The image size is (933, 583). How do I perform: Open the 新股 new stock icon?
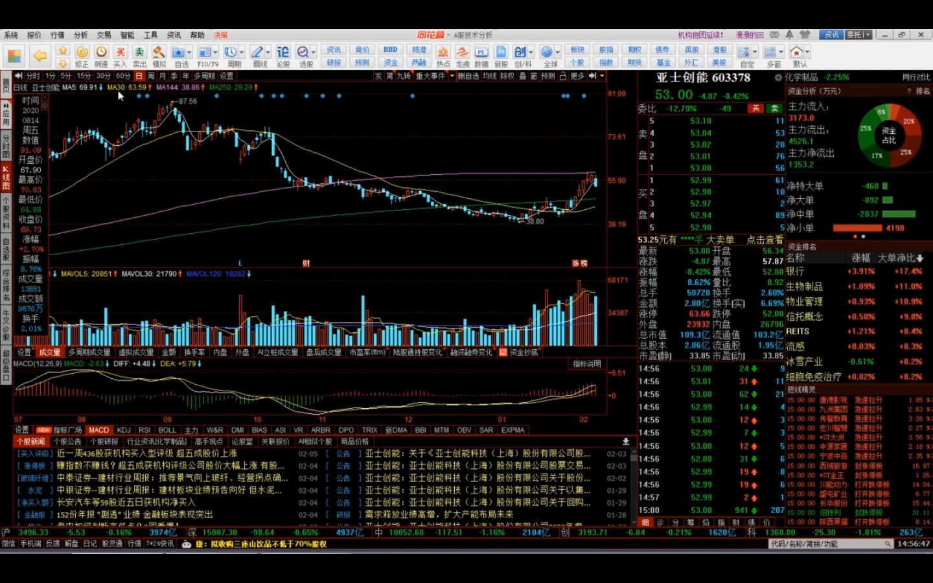click(x=501, y=52)
